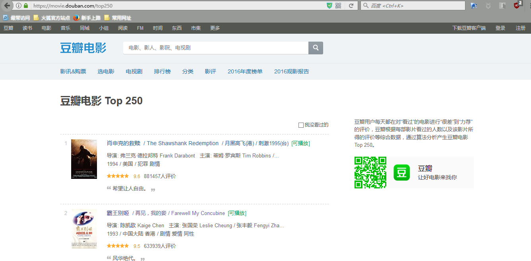Check the 我没看过的 checkbox
Screen dimensions: 531x261
click(x=301, y=125)
